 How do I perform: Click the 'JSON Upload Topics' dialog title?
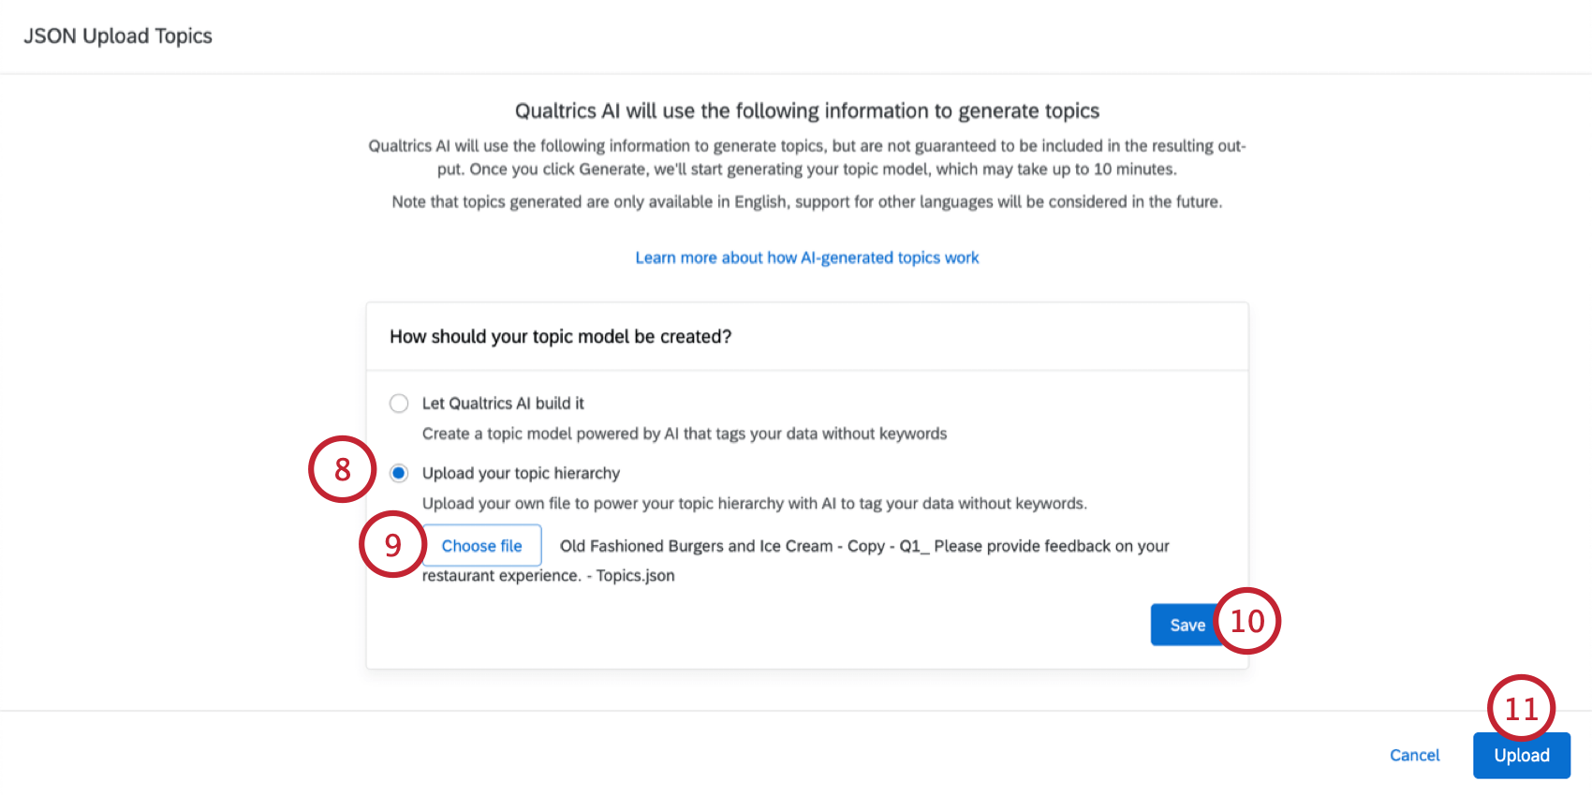[x=118, y=36]
